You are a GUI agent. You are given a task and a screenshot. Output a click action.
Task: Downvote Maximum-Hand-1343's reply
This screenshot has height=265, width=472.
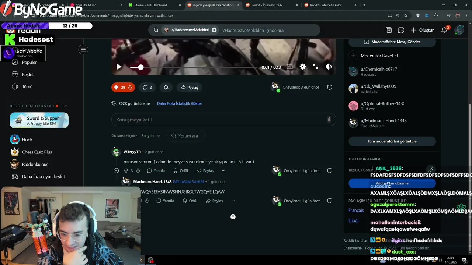point(147,201)
